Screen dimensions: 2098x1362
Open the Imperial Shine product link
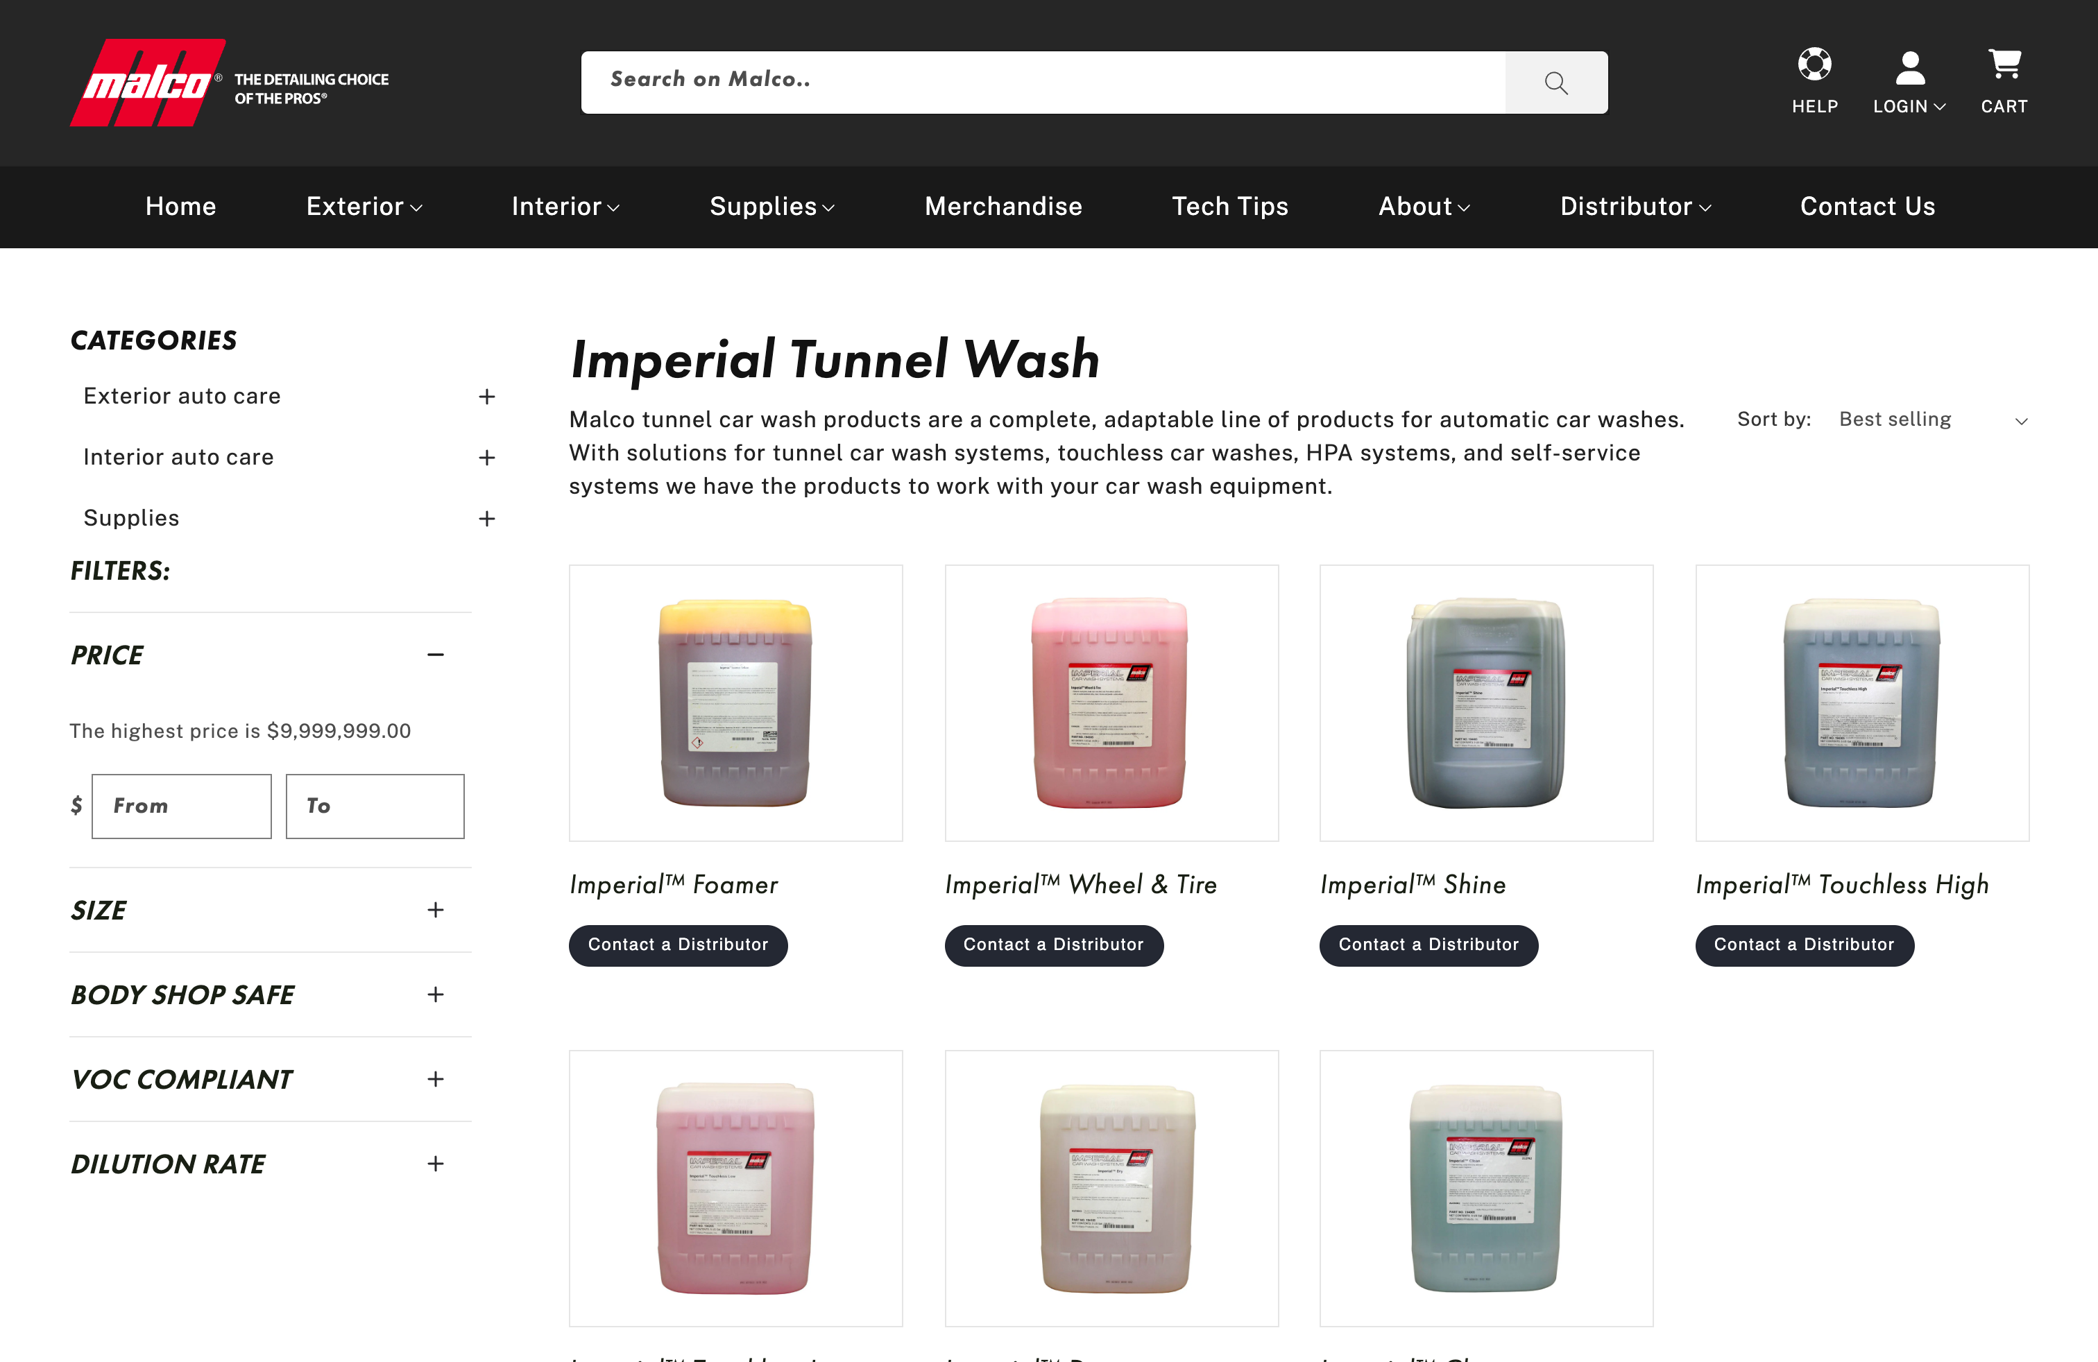pos(1413,884)
